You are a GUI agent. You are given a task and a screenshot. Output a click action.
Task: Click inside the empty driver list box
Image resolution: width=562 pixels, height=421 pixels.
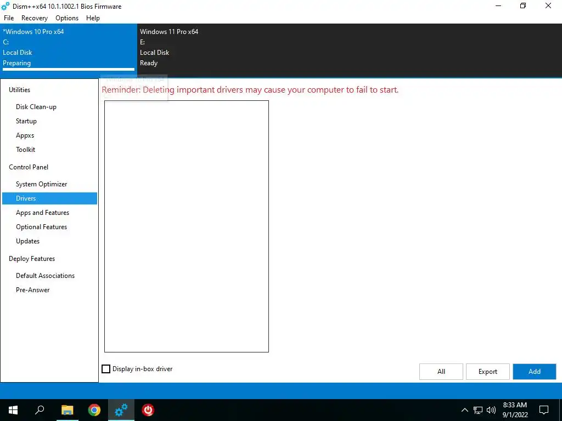[x=187, y=226]
